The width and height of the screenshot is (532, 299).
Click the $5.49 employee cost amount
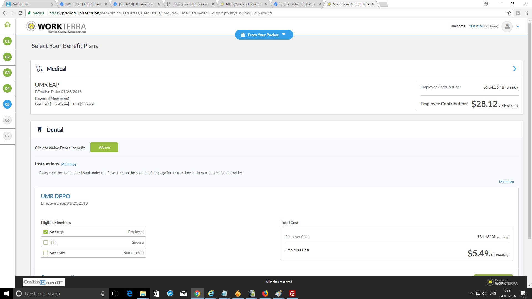pyautogui.click(x=478, y=253)
